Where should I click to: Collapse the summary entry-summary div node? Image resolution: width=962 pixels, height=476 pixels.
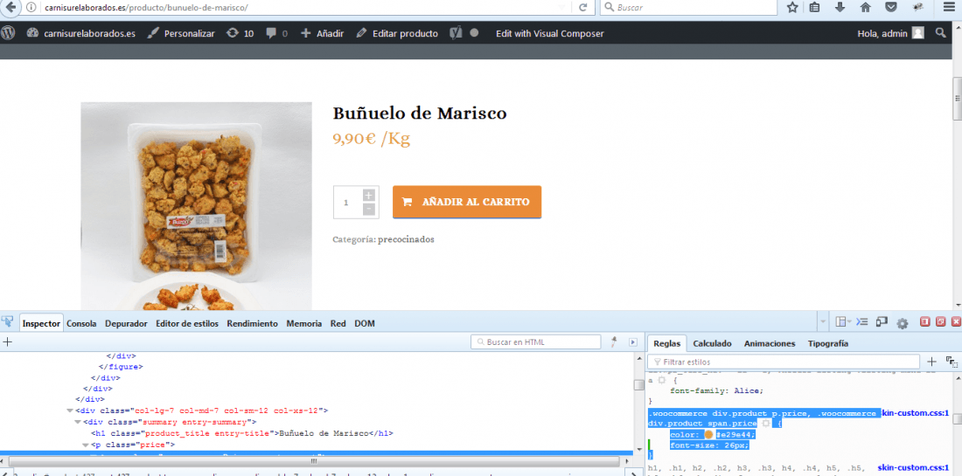coord(78,422)
